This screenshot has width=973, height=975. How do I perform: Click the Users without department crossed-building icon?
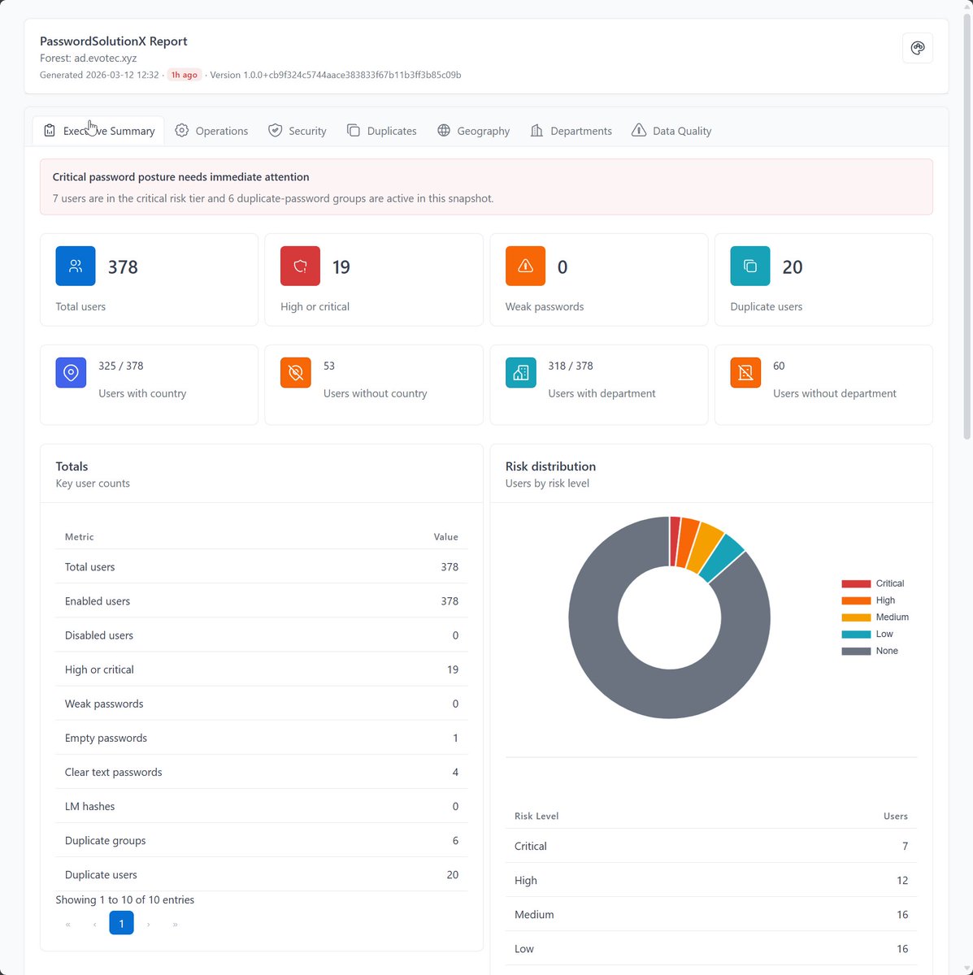point(745,373)
